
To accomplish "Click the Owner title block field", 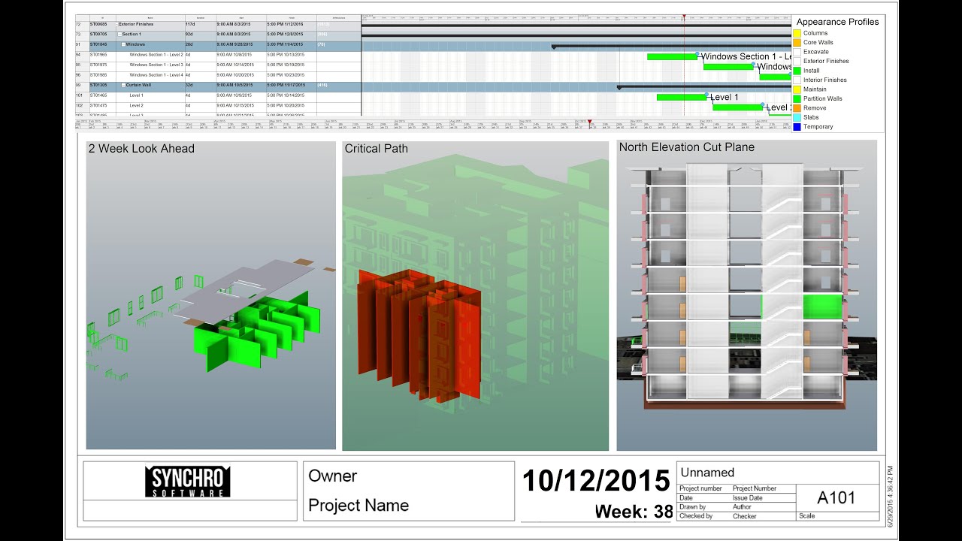I will (x=333, y=476).
